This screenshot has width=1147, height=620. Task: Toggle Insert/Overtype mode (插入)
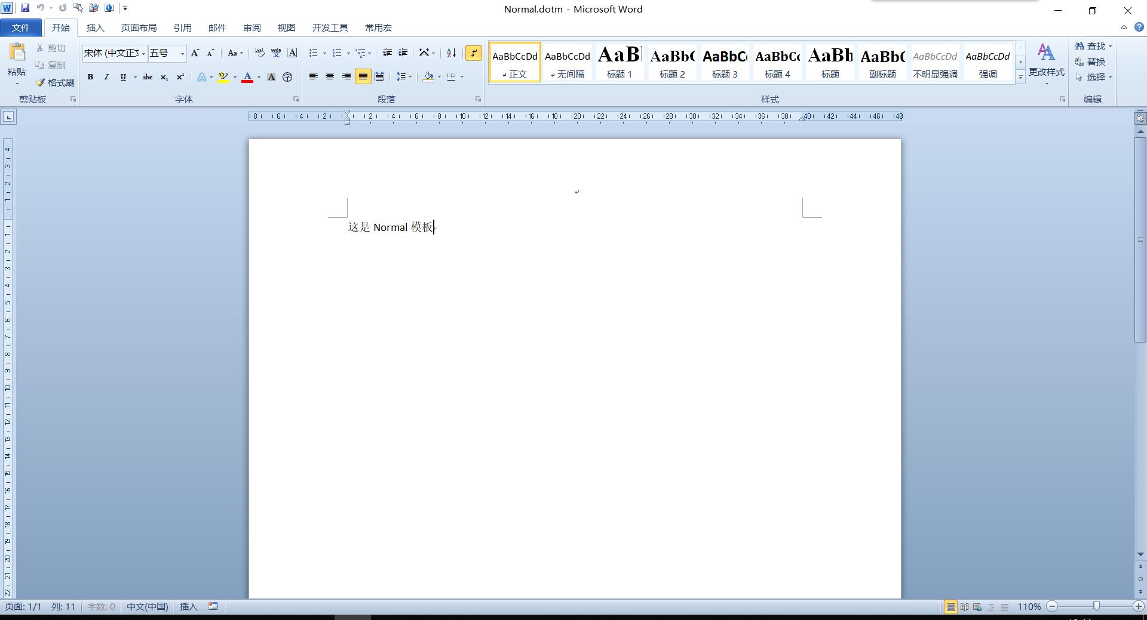188,607
